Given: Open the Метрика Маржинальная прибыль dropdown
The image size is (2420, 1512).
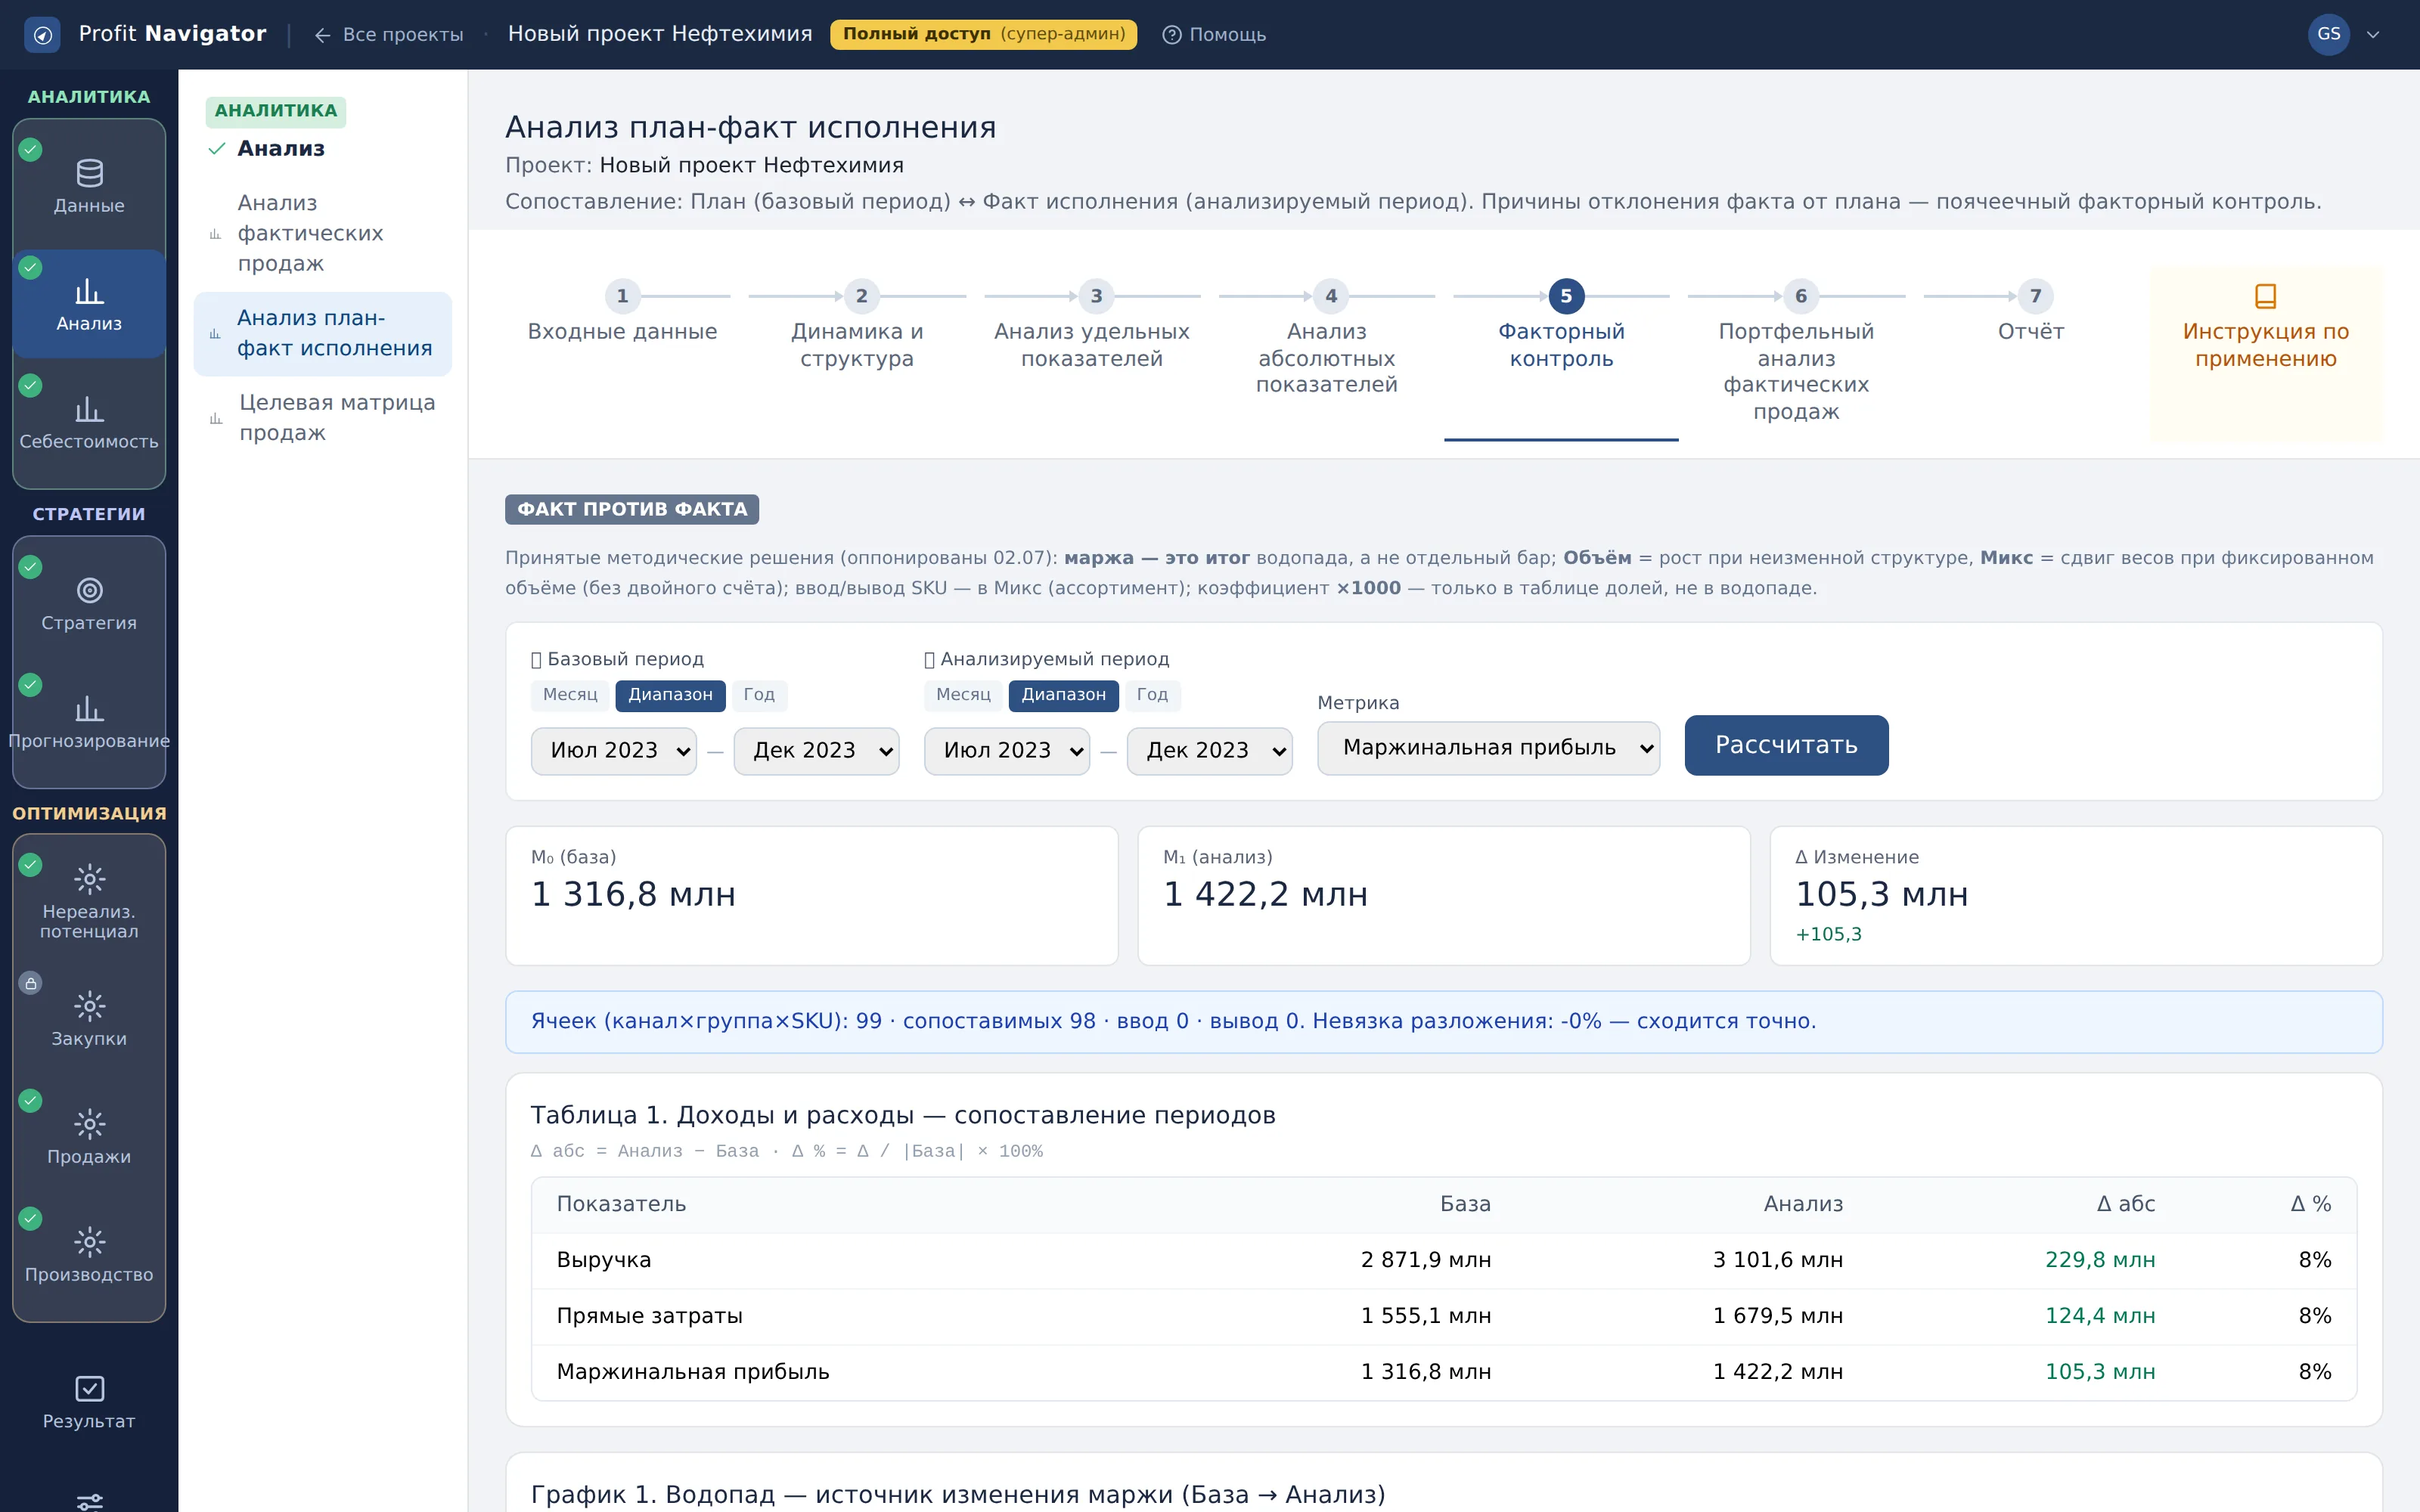Looking at the screenshot, I should pyautogui.click(x=1488, y=748).
